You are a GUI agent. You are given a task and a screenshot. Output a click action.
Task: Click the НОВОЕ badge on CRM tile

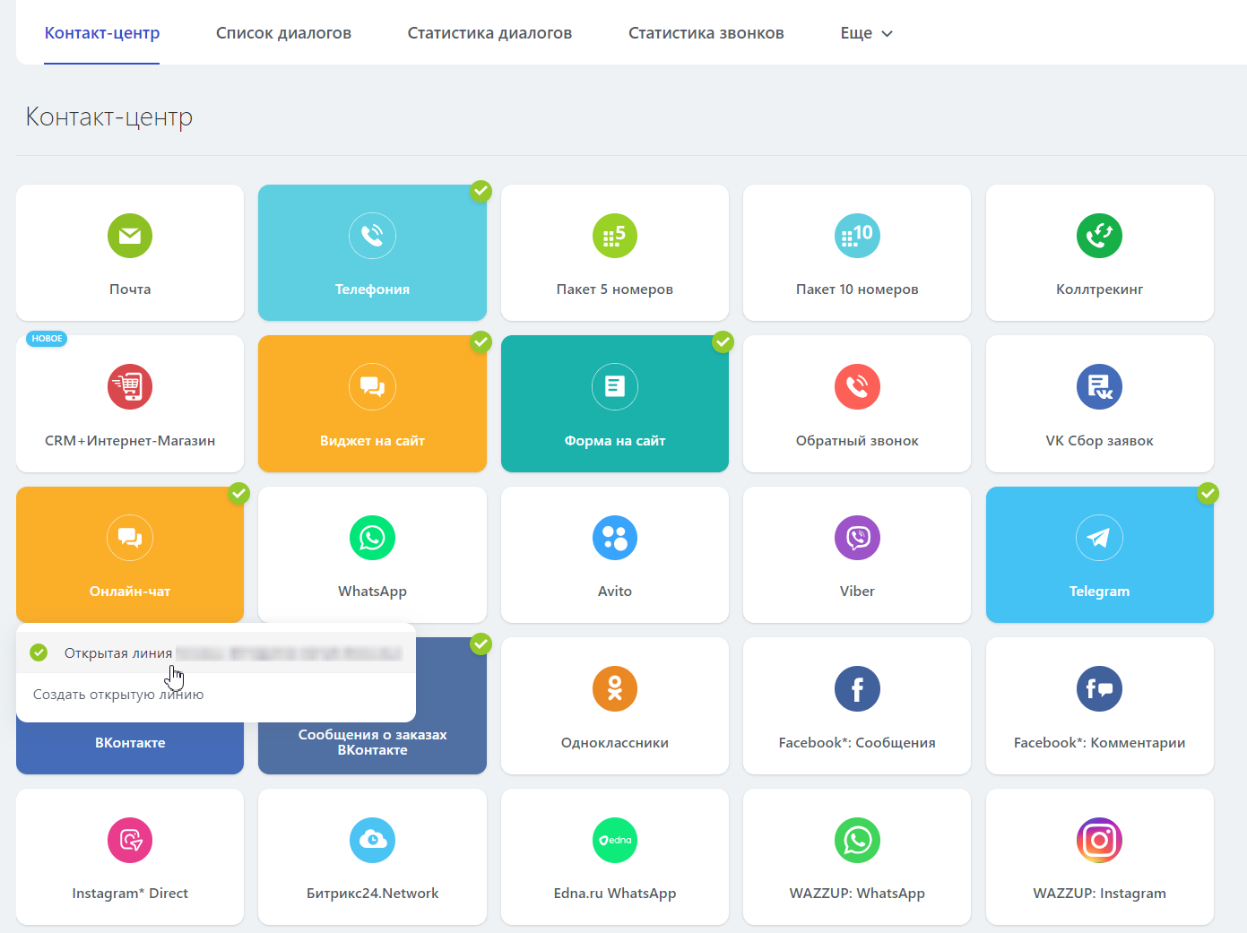[47, 339]
